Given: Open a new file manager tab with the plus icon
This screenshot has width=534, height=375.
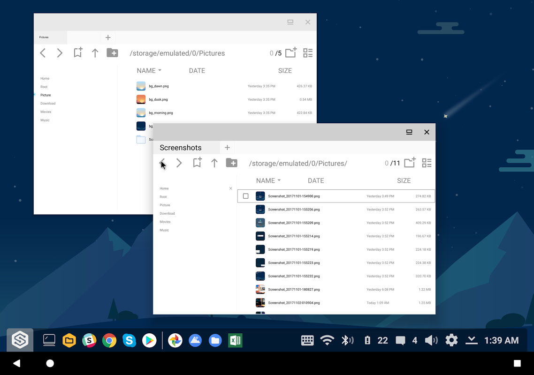Looking at the screenshot, I should click(x=227, y=147).
